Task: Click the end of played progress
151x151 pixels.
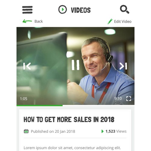Action: coord(63,105)
